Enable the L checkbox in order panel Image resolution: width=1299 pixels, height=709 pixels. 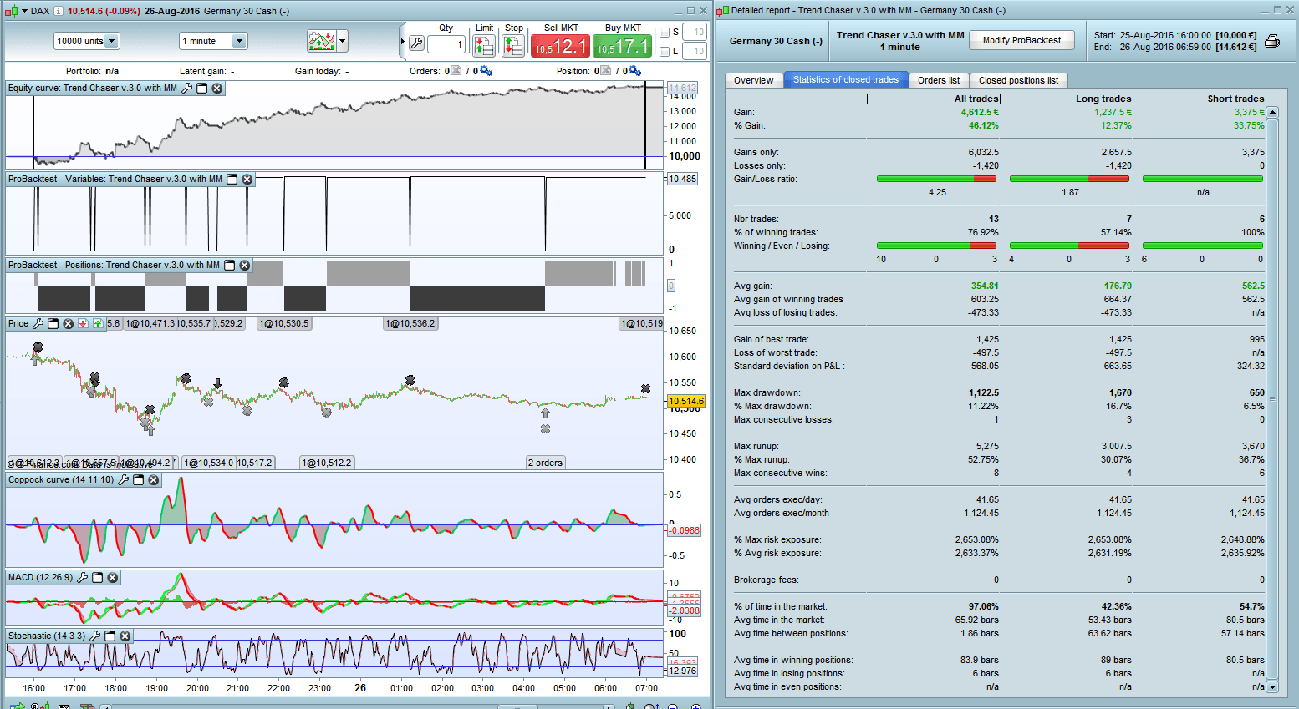point(665,52)
